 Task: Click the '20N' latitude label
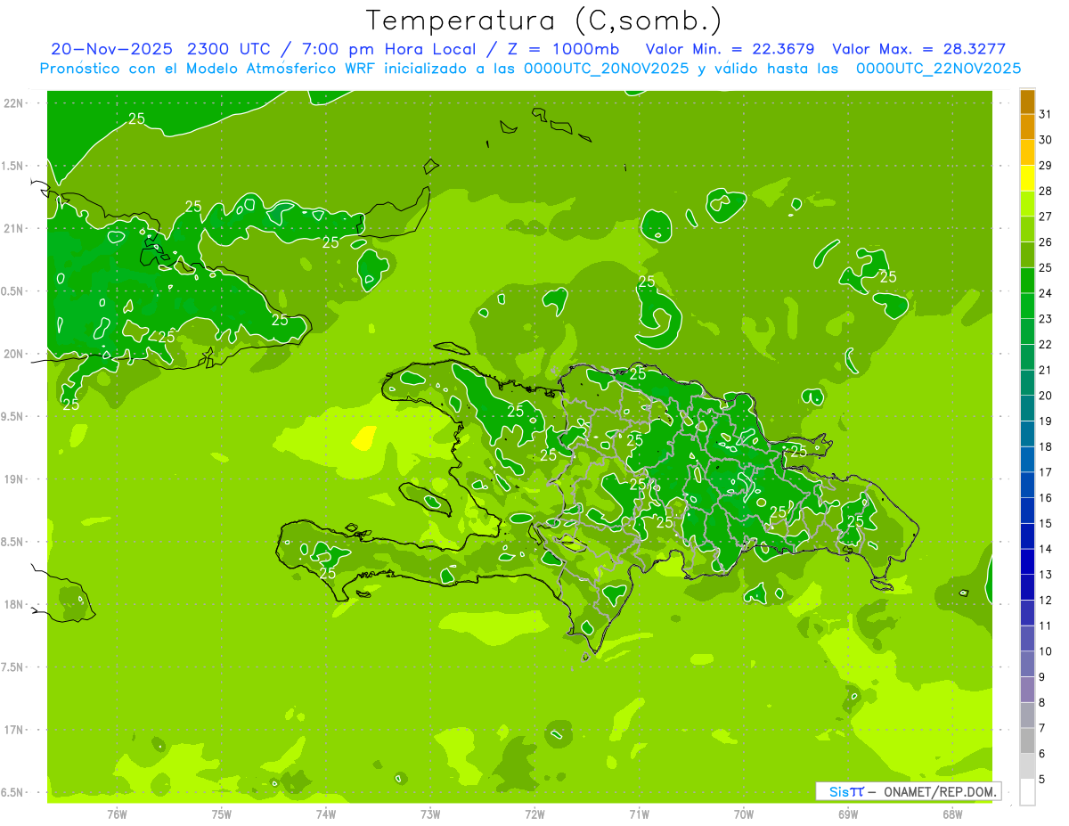tap(13, 354)
